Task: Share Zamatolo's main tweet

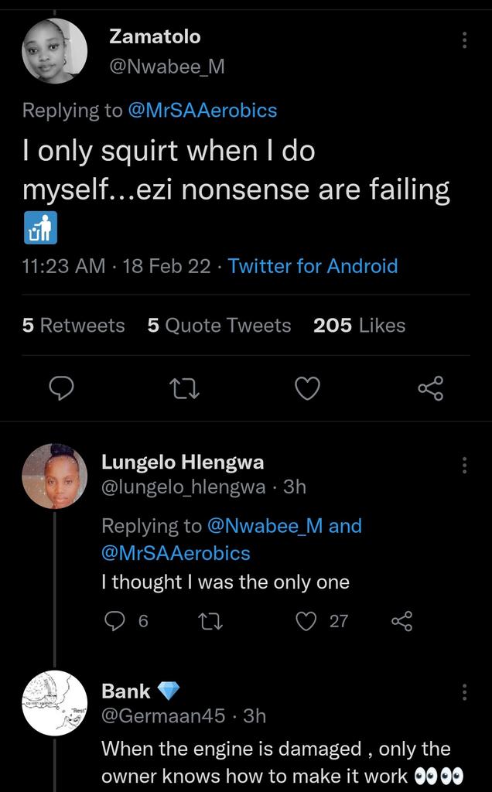Action: 430,389
